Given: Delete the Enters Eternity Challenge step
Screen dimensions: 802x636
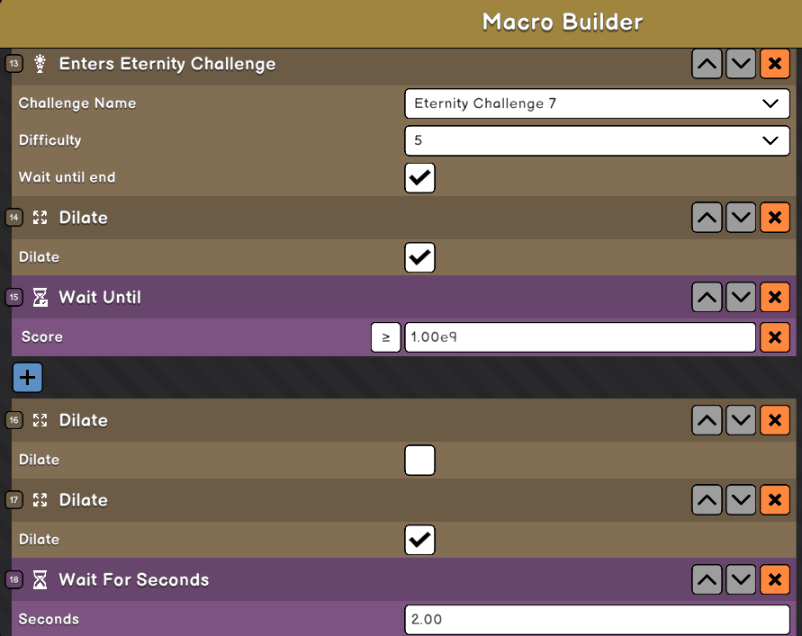Looking at the screenshot, I should coord(775,64).
